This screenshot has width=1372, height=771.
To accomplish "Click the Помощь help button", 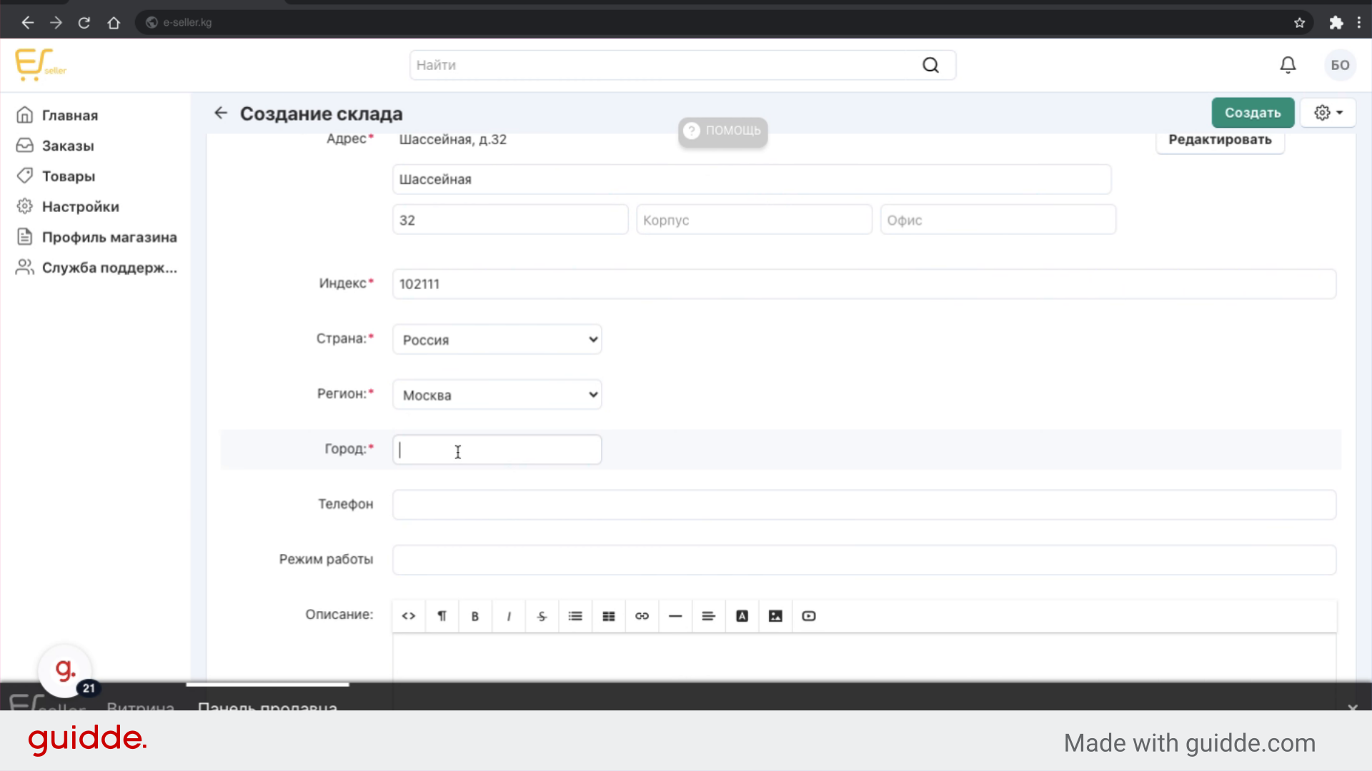I will point(723,131).
